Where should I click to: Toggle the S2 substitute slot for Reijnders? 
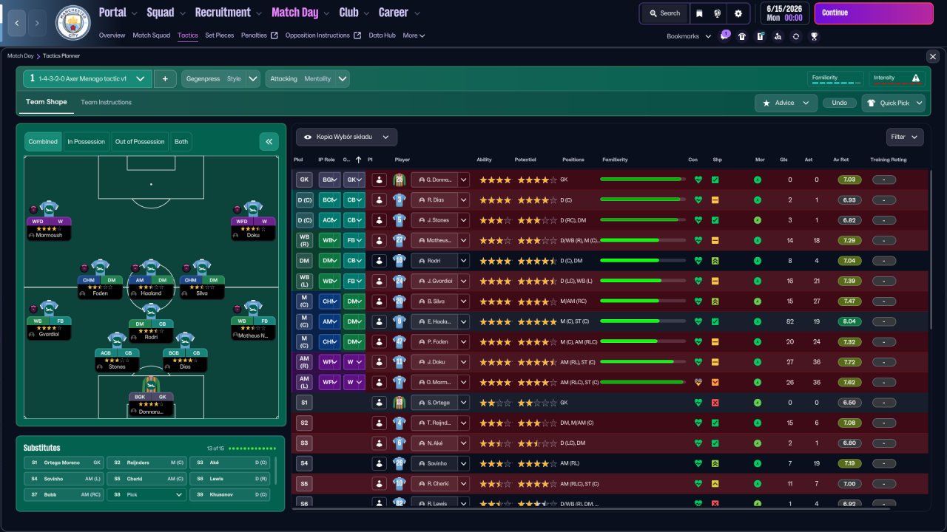pyautogui.click(x=304, y=423)
